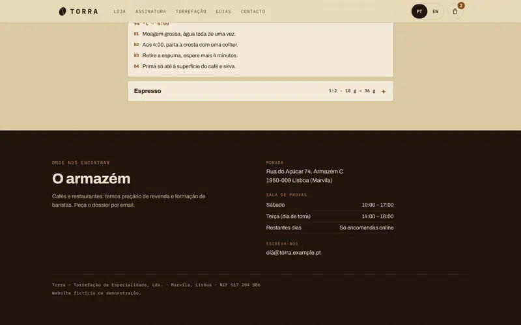Image resolution: width=521 pixels, height=325 pixels.
Task: Open the Loja menu item
Action: 120,12
